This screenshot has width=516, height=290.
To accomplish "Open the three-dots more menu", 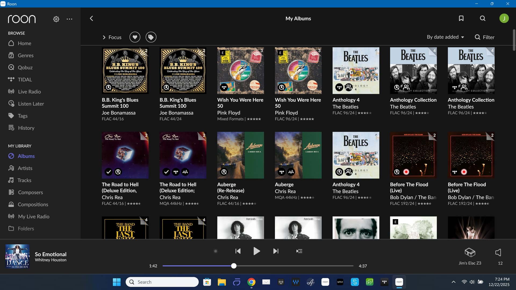I will click(x=69, y=19).
